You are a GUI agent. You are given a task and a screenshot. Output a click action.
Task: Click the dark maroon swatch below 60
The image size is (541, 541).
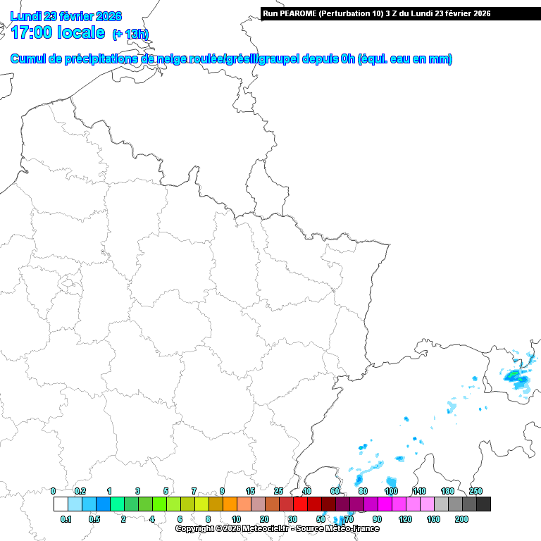point(328,504)
